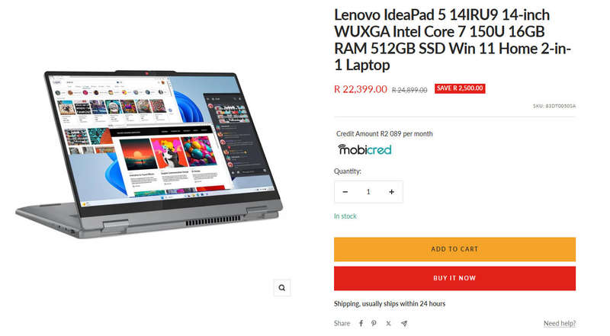Click the R 22,399.00 sale price
The height and width of the screenshot is (336, 610).
[361, 89]
